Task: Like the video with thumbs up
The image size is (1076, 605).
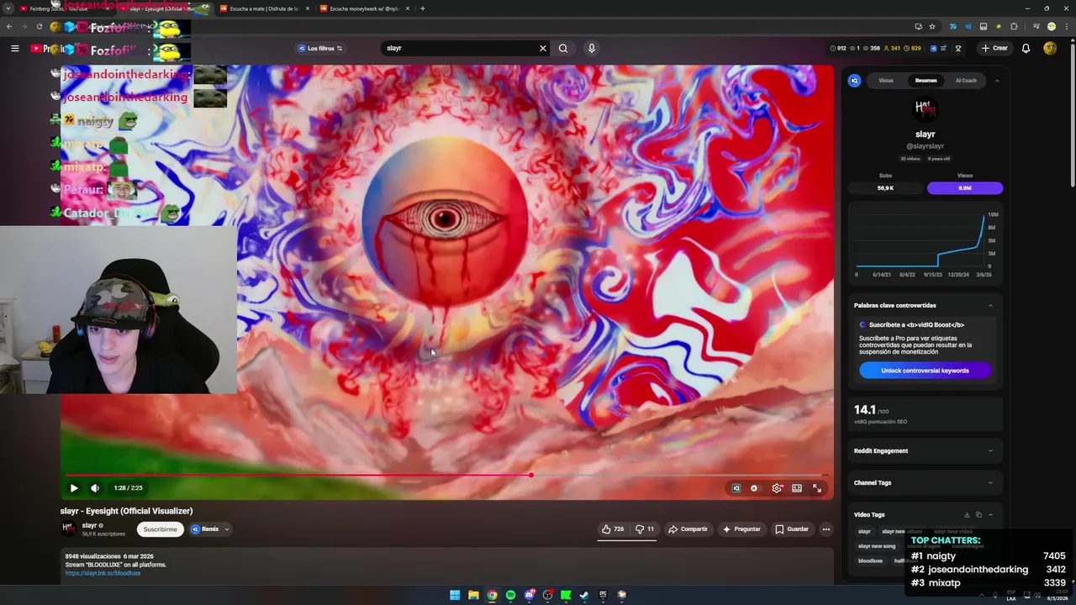Action: (x=613, y=529)
